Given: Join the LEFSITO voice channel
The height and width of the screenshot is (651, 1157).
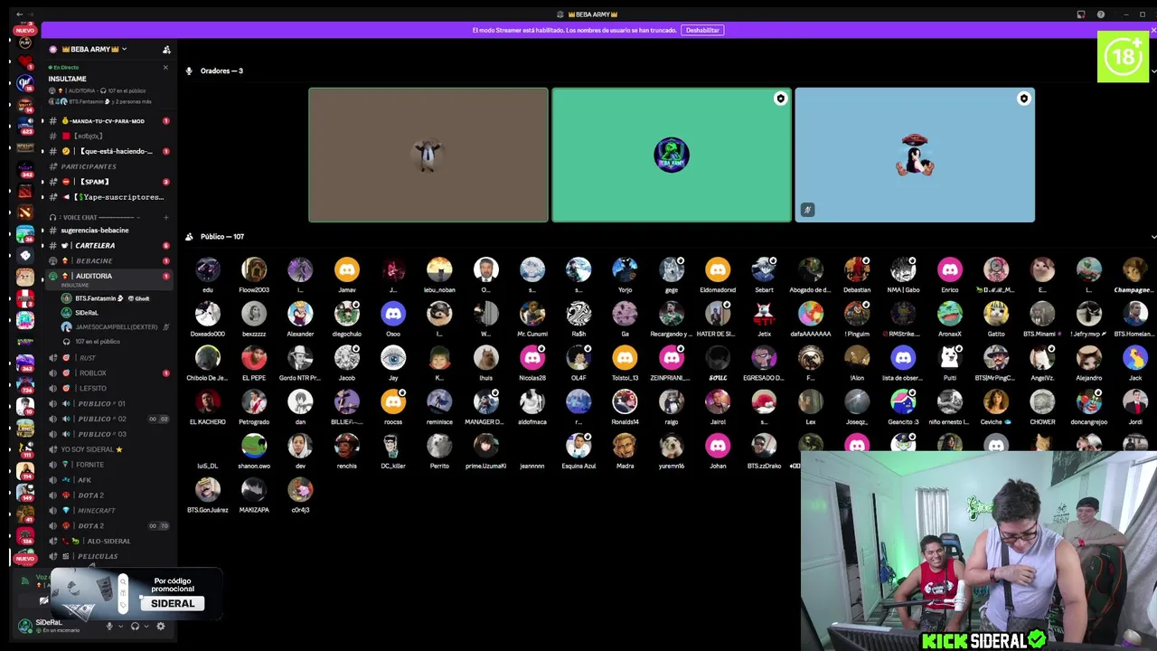Looking at the screenshot, I should 108,388.
